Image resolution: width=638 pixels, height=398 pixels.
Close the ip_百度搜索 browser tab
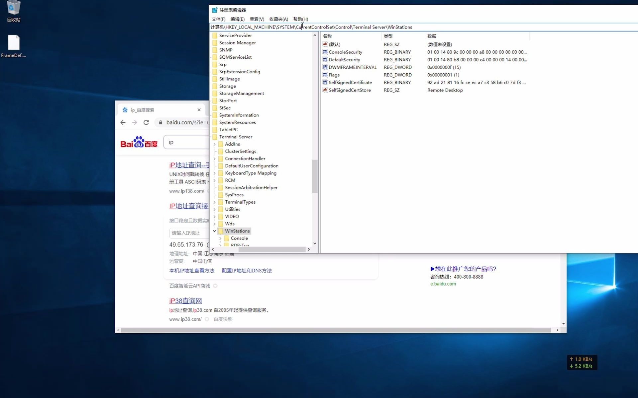point(199,110)
